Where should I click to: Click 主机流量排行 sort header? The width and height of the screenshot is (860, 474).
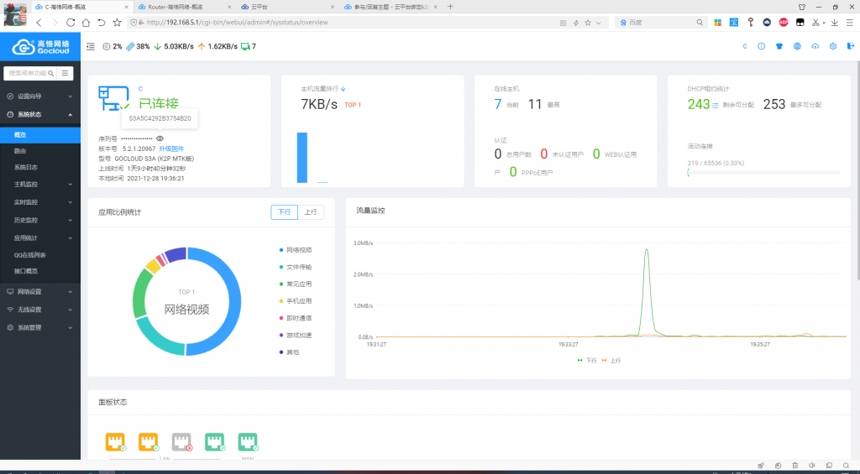point(323,89)
